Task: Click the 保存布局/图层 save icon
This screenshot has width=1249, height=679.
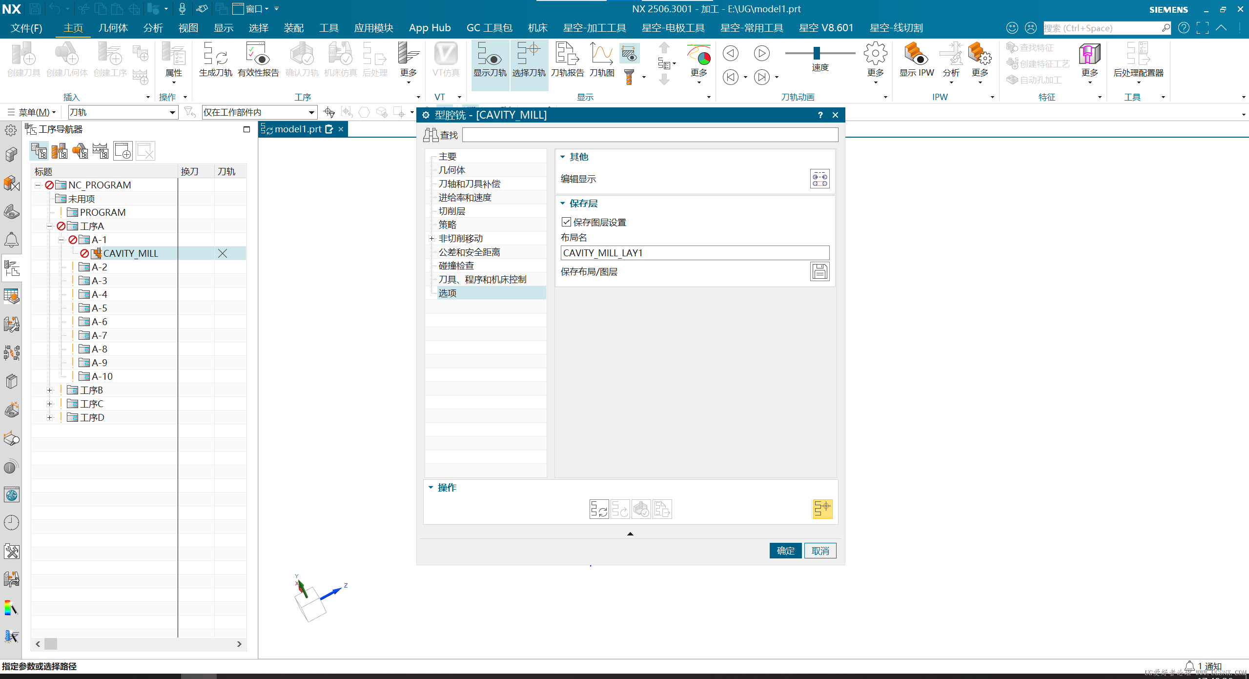Action: click(819, 271)
